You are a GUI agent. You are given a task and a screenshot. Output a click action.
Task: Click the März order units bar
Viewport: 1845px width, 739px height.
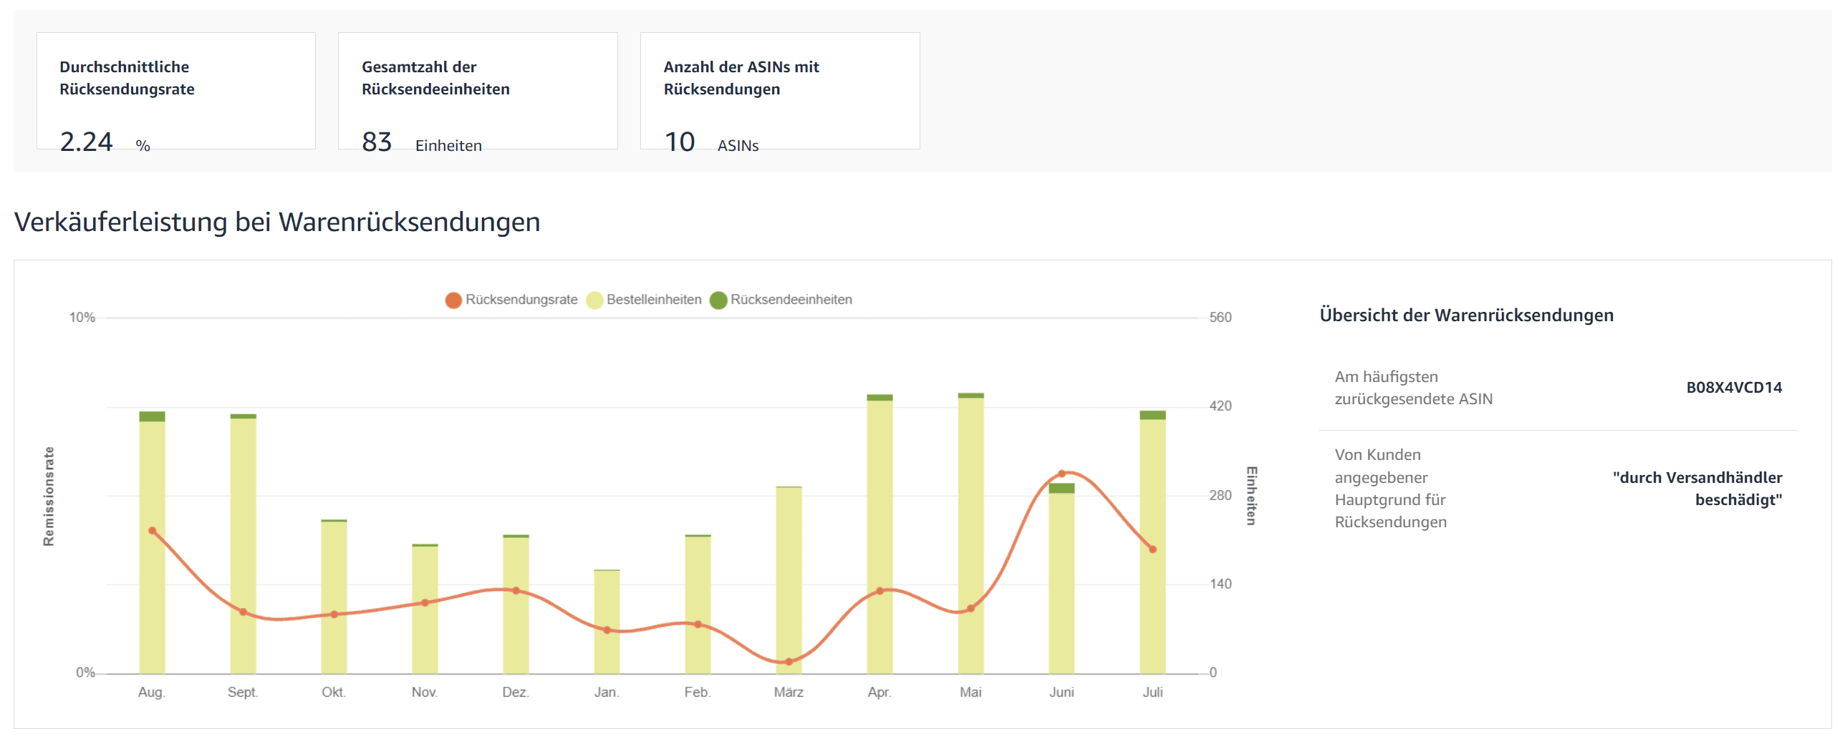coord(789,580)
